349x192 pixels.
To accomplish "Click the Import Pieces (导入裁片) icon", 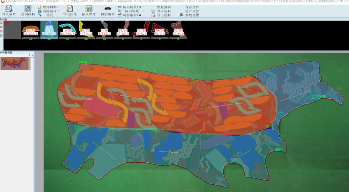I will pos(8,8).
